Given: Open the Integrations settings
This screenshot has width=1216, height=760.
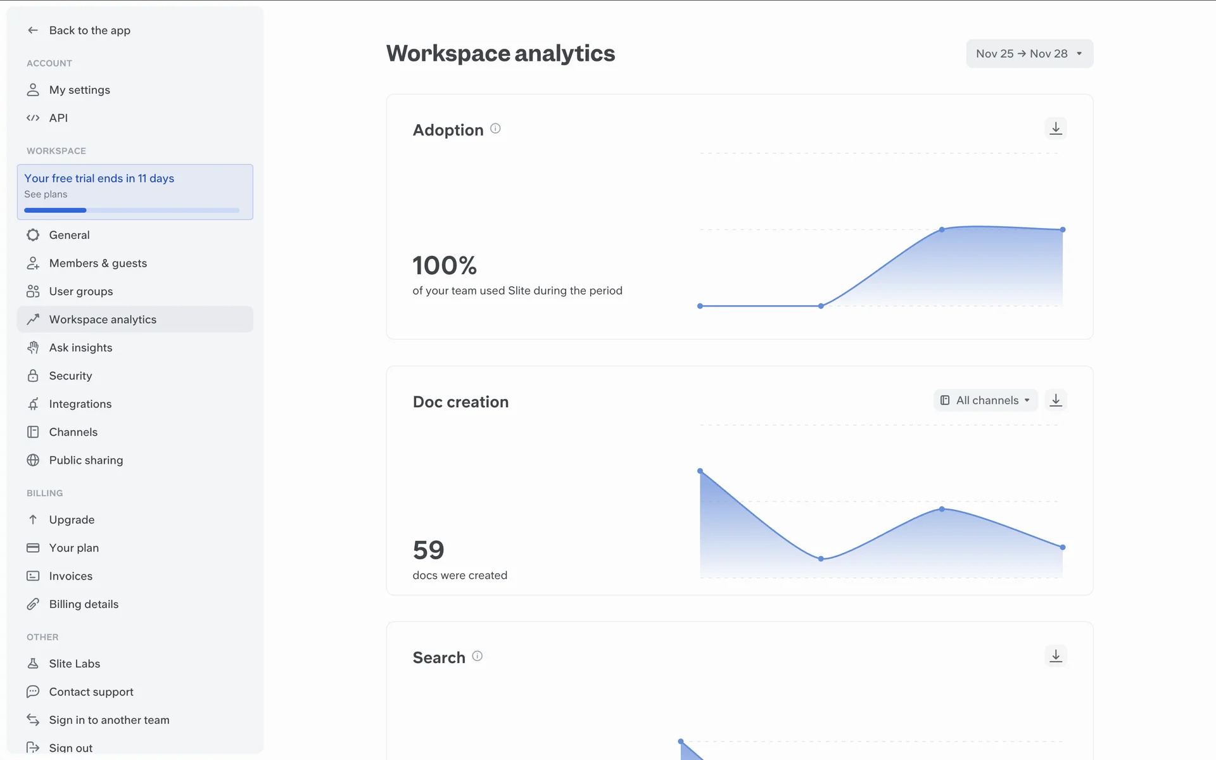Looking at the screenshot, I should tap(80, 404).
